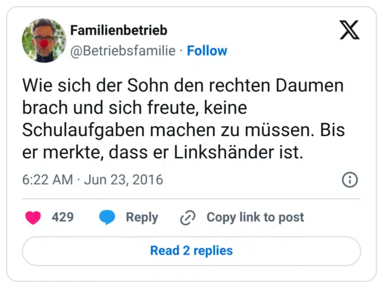383x288 pixels.
Task: Click the 6:22 AM post time
Action: 47,180
